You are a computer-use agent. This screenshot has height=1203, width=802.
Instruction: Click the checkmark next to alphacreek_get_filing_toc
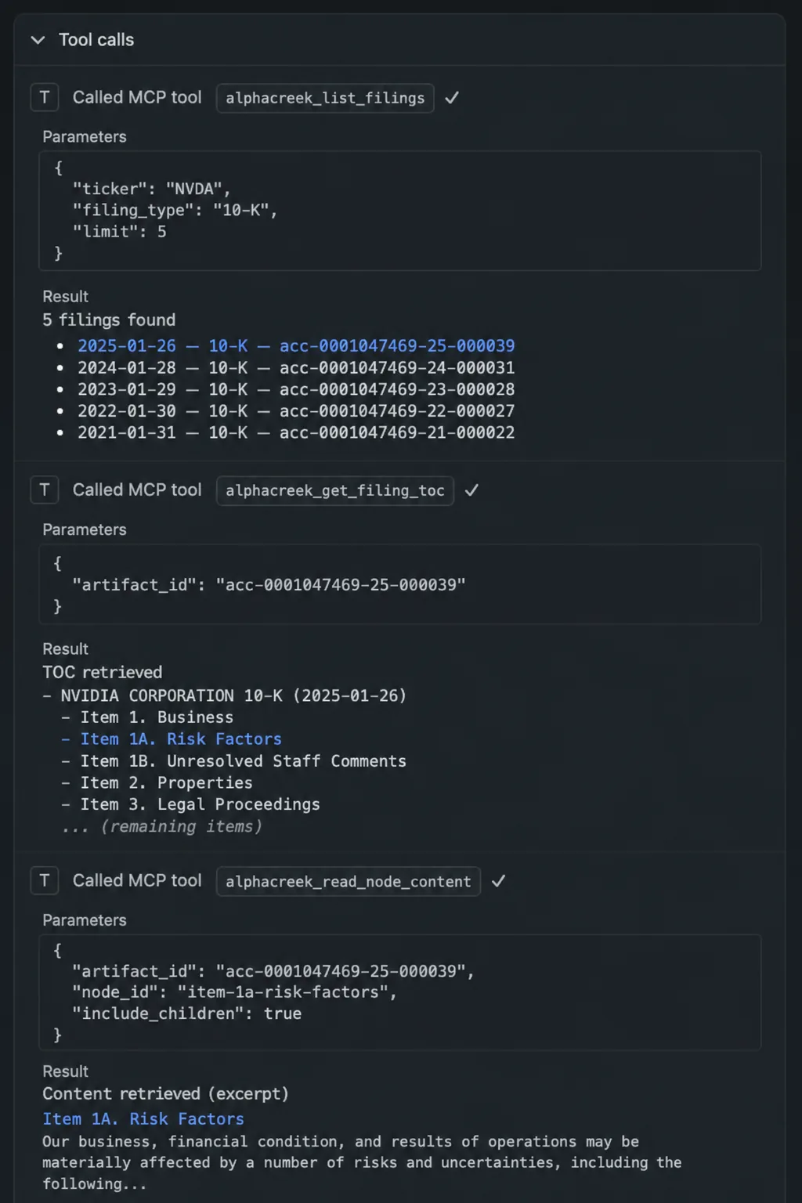tap(471, 490)
